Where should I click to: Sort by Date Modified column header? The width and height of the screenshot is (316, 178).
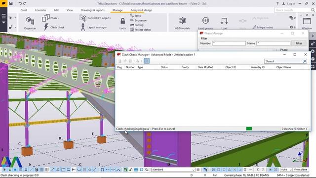tap(205, 67)
